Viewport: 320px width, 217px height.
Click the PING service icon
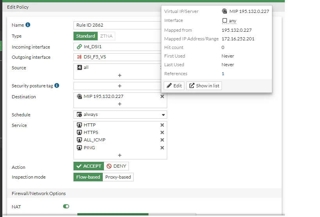(x=79, y=148)
